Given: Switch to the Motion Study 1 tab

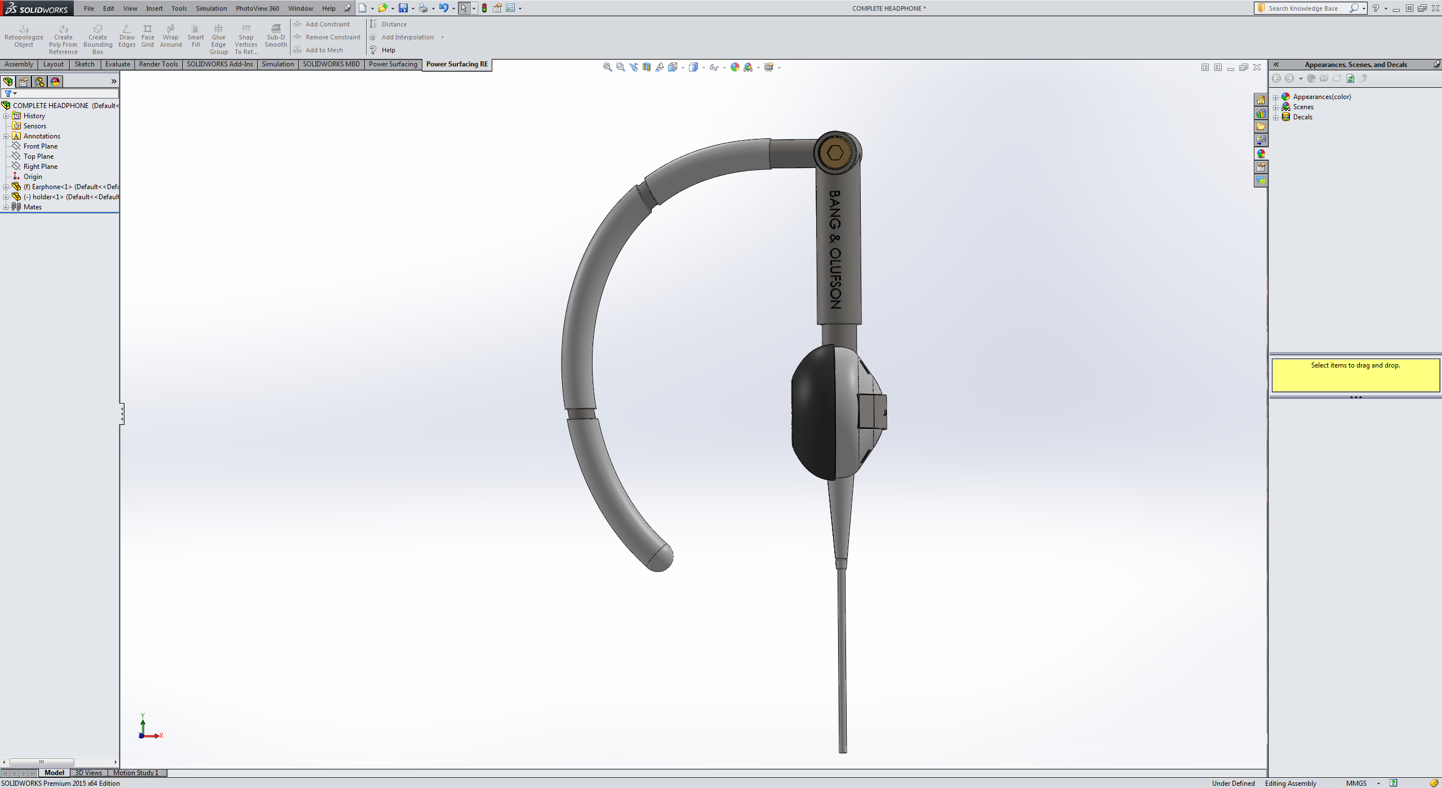Looking at the screenshot, I should click(136, 772).
